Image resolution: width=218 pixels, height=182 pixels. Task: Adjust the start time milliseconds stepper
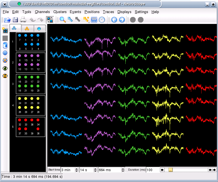(x=123, y=170)
